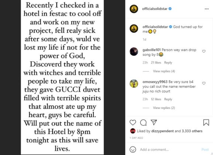Screen dimensions: 213x155
Task: Open comment bubble icon under post
Action: click(143, 123)
